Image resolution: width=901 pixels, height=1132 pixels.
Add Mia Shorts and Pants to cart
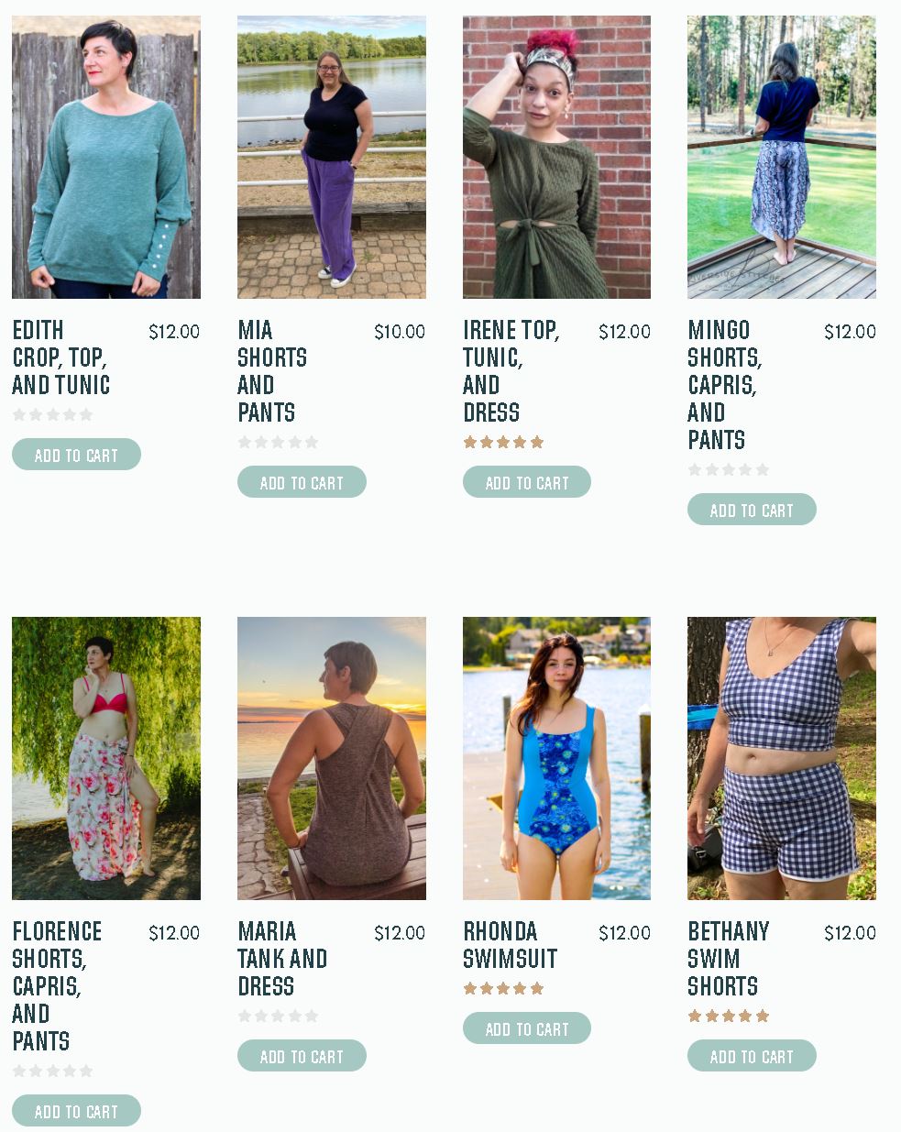click(302, 482)
